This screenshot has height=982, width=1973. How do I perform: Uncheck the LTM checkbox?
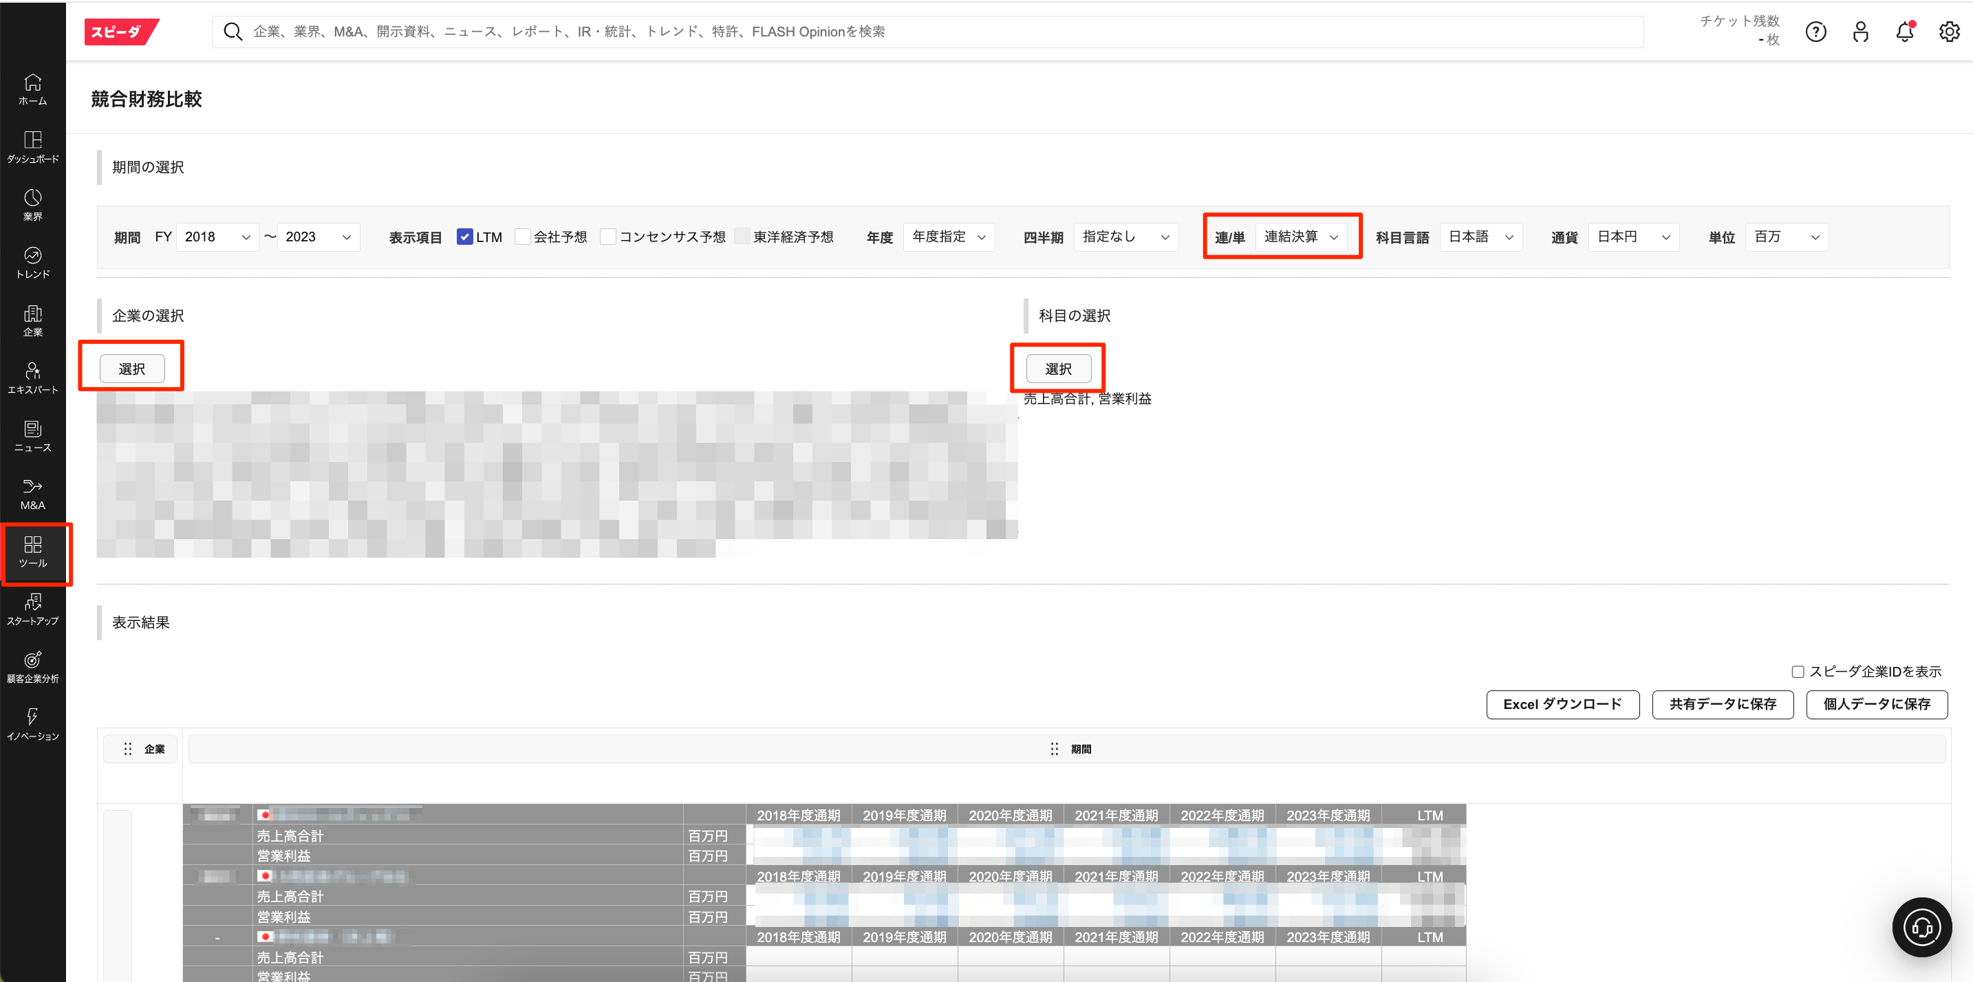[x=464, y=237]
